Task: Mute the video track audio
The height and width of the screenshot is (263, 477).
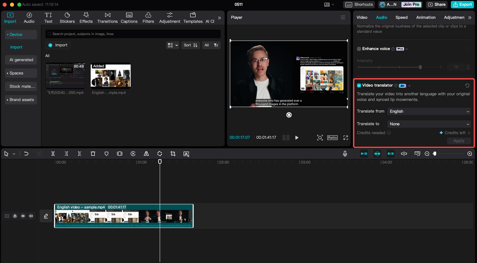Action: coord(31,216)
